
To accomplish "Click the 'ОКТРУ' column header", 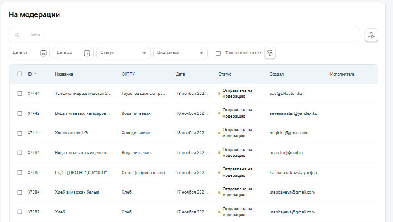I will [128, 74].
